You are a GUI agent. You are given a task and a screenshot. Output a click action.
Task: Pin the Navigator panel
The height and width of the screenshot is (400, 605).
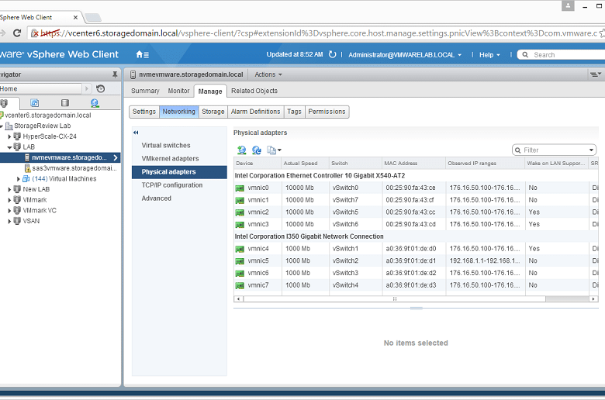click(115, 74)
